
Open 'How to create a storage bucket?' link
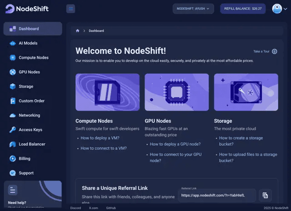click(x=241, y=141)
